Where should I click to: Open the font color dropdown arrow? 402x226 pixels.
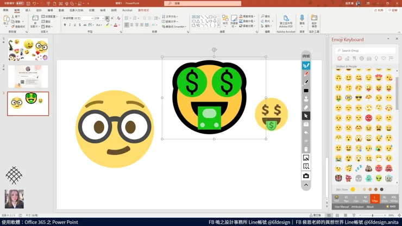[x=119, y=25]
